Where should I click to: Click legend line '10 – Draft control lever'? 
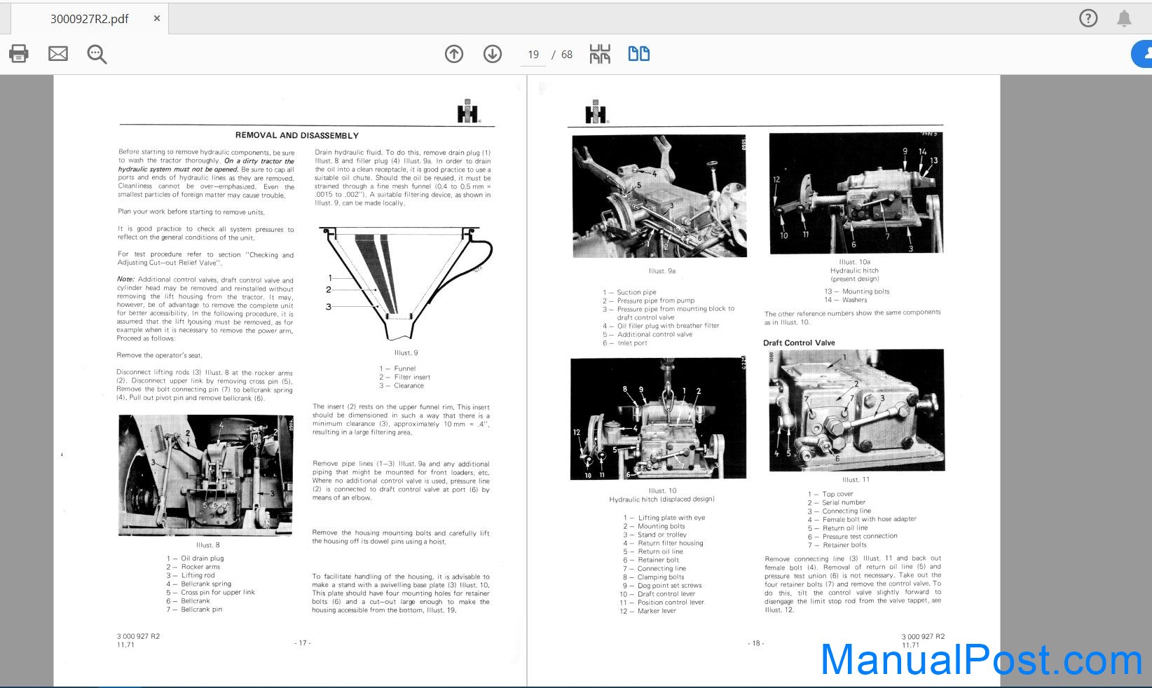[x=657, y=594]
